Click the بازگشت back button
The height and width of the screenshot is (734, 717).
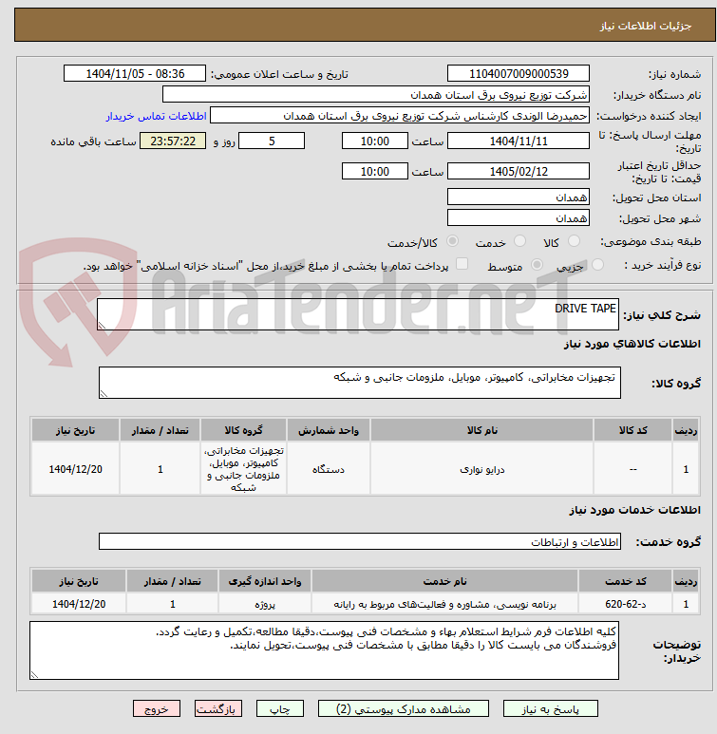(x=218, y=708)
